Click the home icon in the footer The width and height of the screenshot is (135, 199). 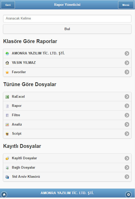coord(4,194)
